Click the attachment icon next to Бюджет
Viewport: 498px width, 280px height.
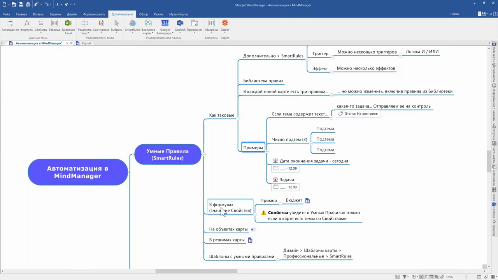click(x=307, y=201)
